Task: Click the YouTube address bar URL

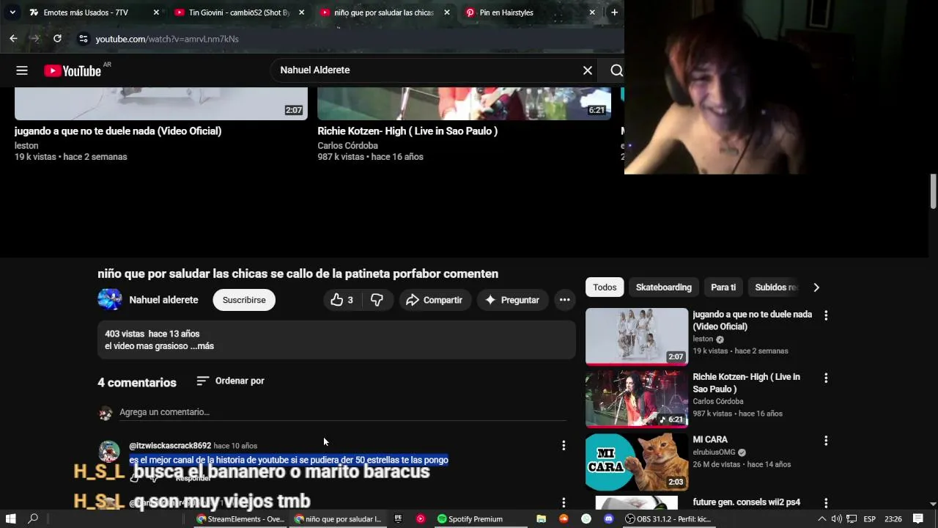Action: [167, 39]
